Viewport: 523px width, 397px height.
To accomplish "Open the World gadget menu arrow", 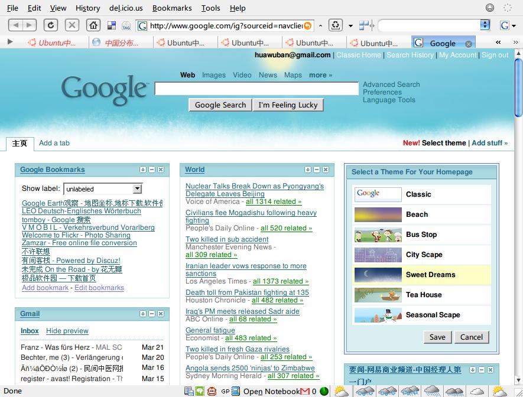I will click(307, 170).
